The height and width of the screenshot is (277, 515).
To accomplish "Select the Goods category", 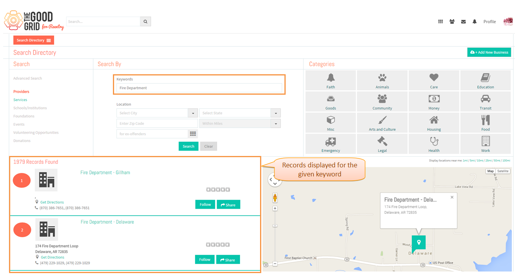I will click(x=330, y=102).
